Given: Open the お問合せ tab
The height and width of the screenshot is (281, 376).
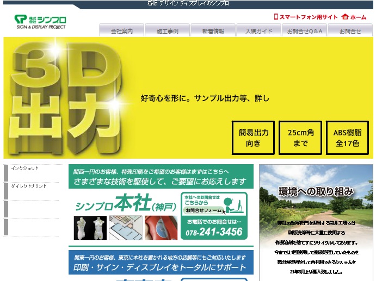Looking at the screenshot, I should point(350,30).
